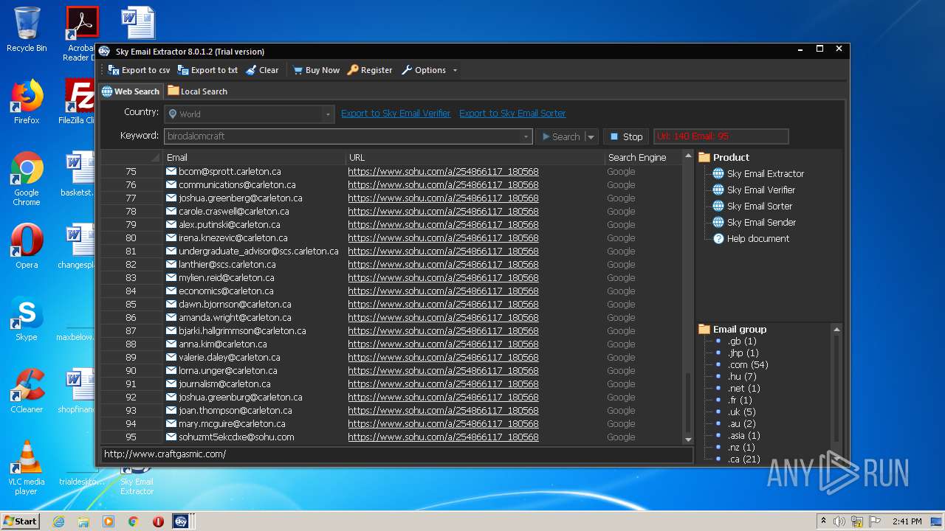Click Export to csv toolbar button
Screen dimensions: 945x531
[139, 70]
